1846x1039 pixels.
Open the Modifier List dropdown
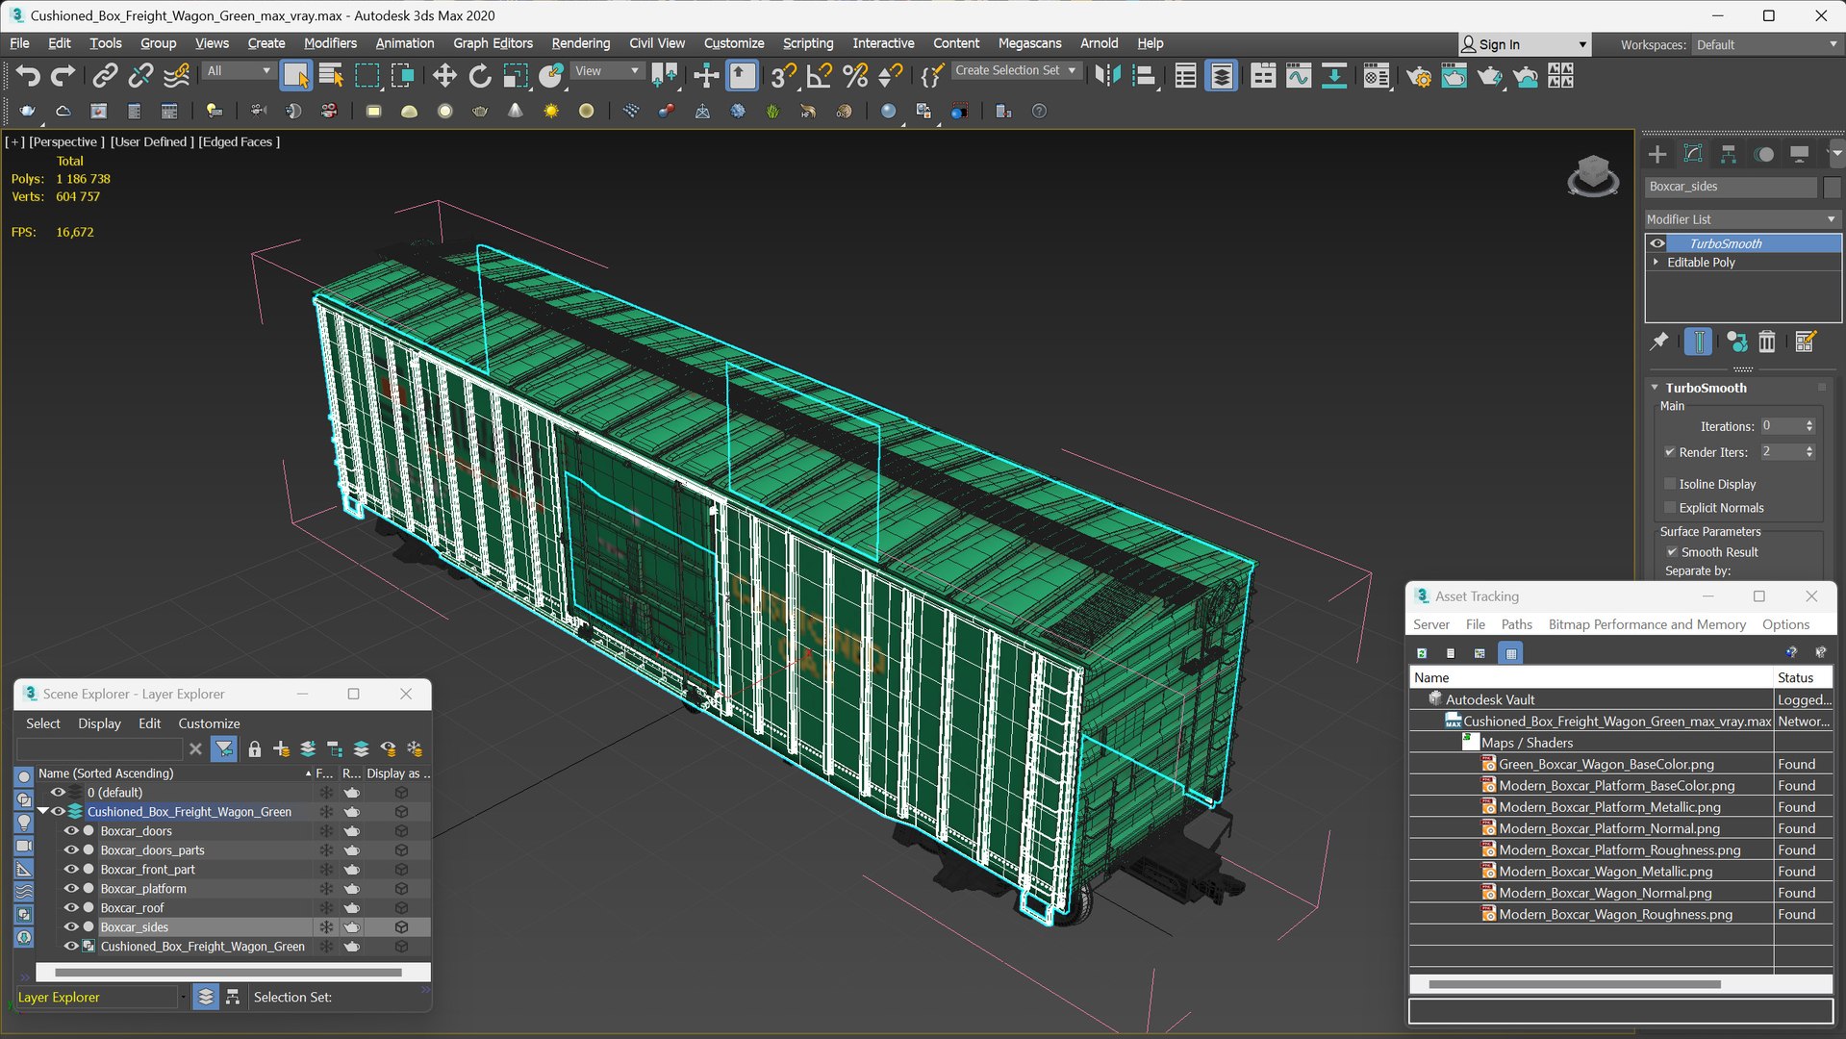coord(1743,219)
